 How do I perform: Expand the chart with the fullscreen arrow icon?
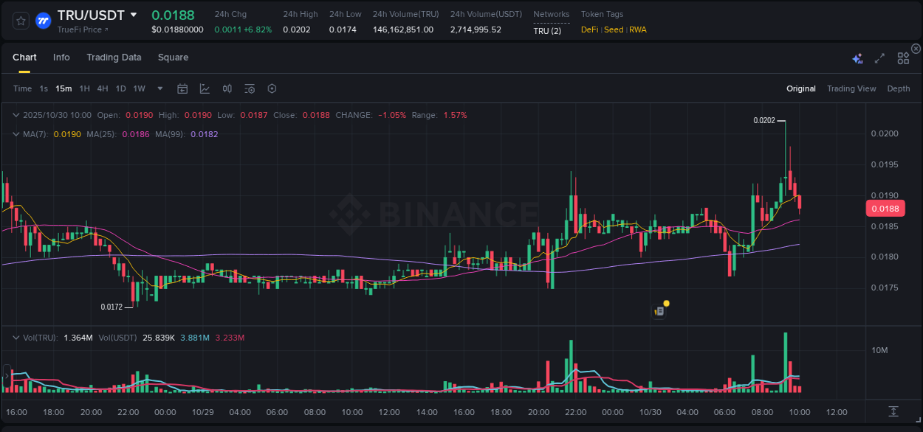(x=879, y=58)
